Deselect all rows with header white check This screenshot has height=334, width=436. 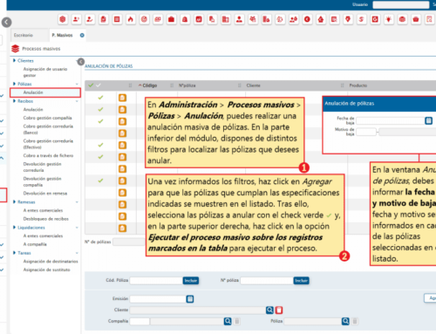(99, 85)
